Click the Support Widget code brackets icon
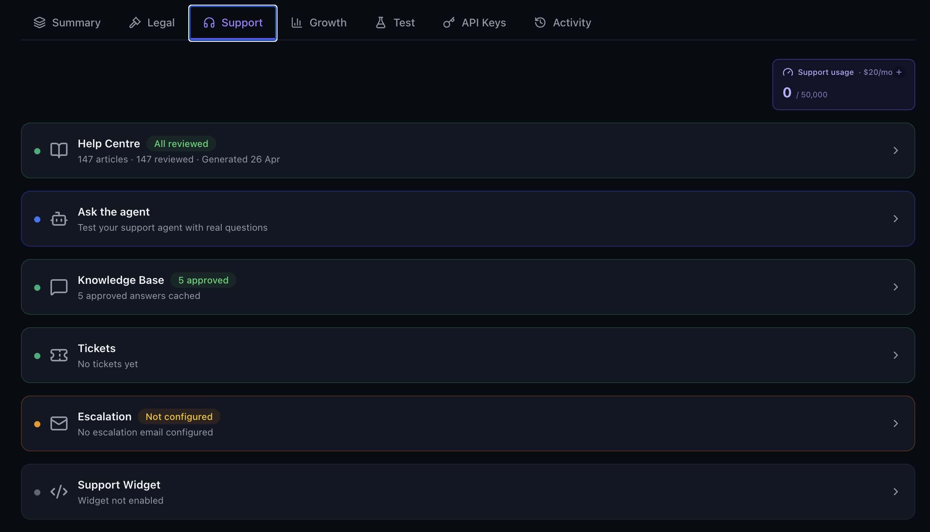 click(x=59, y=492)
